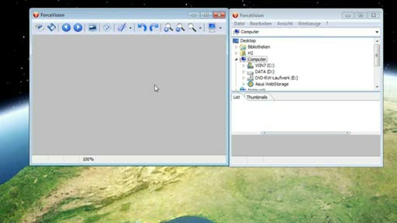
Task: Click the zoom out magnifier icon
Action: [180, 28]
